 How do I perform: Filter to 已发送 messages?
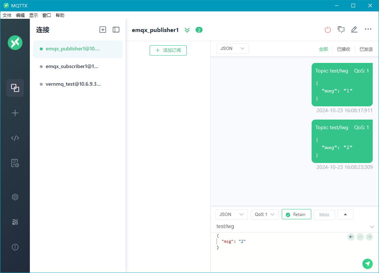tap(366, 49)
